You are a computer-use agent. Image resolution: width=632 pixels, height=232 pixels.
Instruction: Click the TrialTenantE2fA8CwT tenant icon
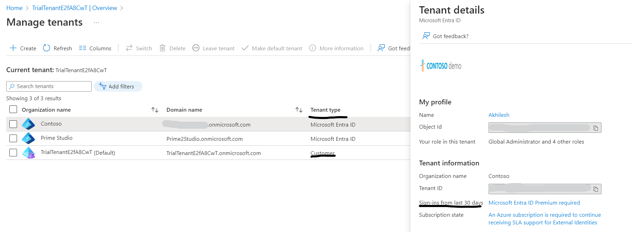[28, 153]
